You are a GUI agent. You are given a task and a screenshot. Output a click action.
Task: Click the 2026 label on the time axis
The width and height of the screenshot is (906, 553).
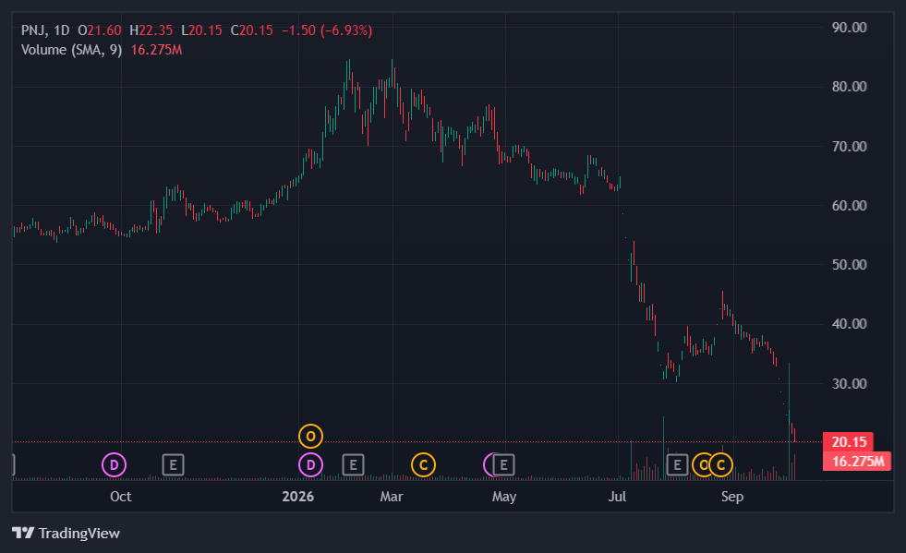click(x=297, y=497)
